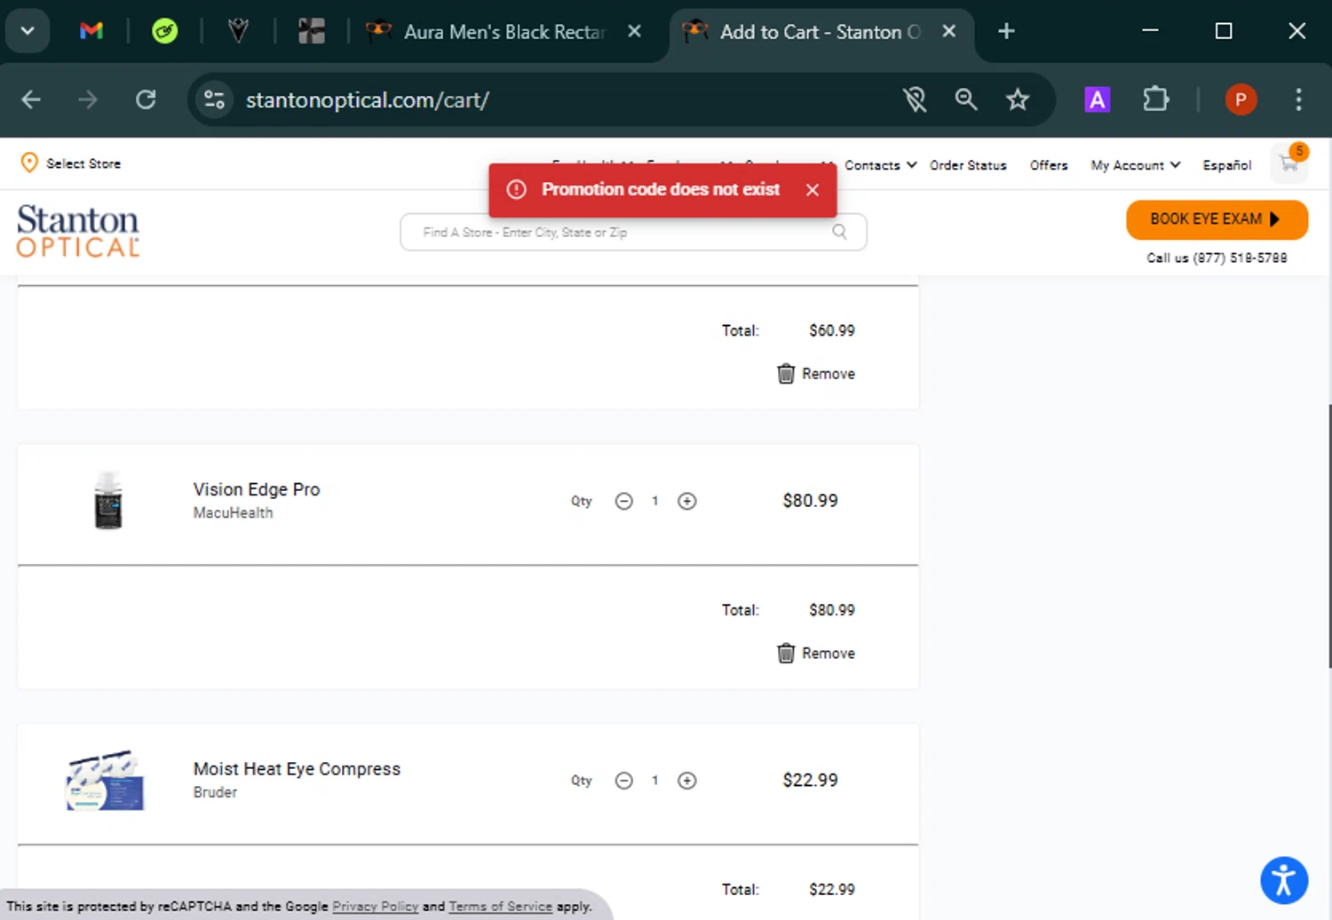Open the zoom magnifier icon in address bar

click(x=966, y=99)
